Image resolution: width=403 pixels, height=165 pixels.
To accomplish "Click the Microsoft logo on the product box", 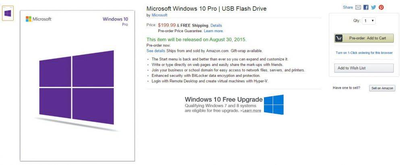I will [39, 19].
